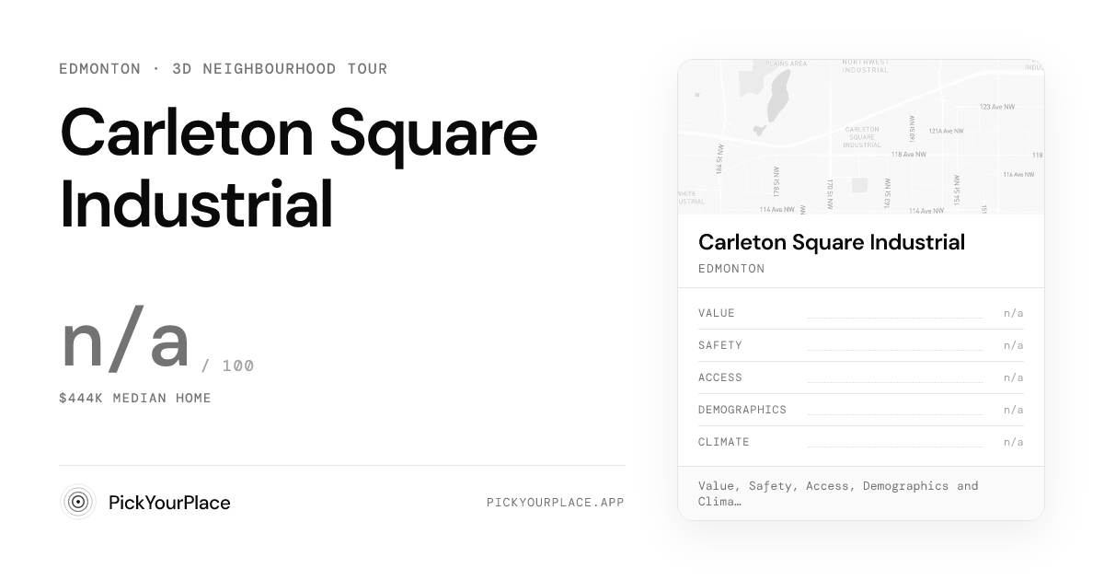Click the PickYourPlace concentric-circle logo icon
This screenshot has width=1104, height=580.
tap(78, 502)
